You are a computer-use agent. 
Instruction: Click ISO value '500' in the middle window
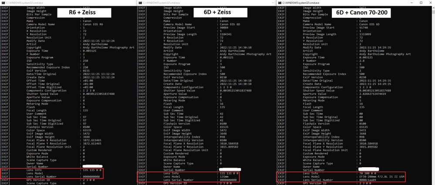[223, 67]
